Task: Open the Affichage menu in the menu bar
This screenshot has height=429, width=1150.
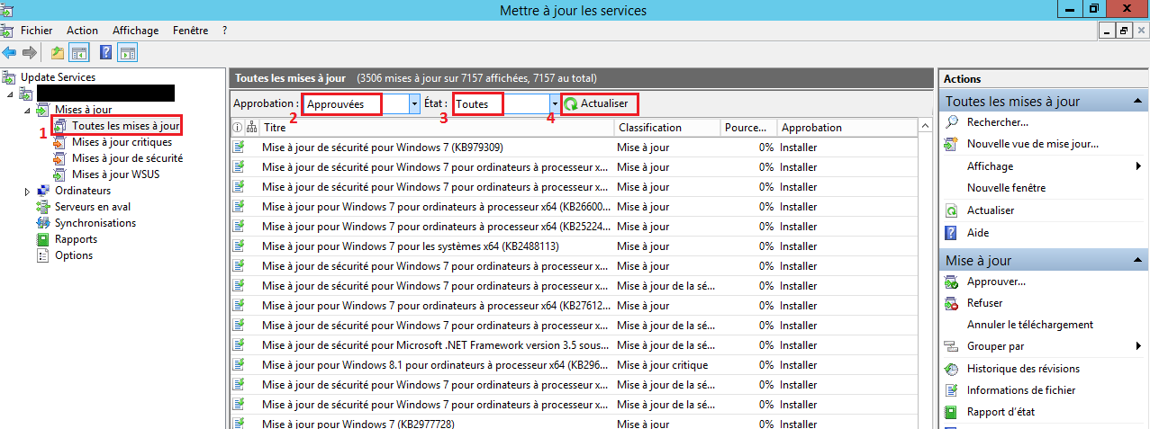Action: (x=134, y=31)
